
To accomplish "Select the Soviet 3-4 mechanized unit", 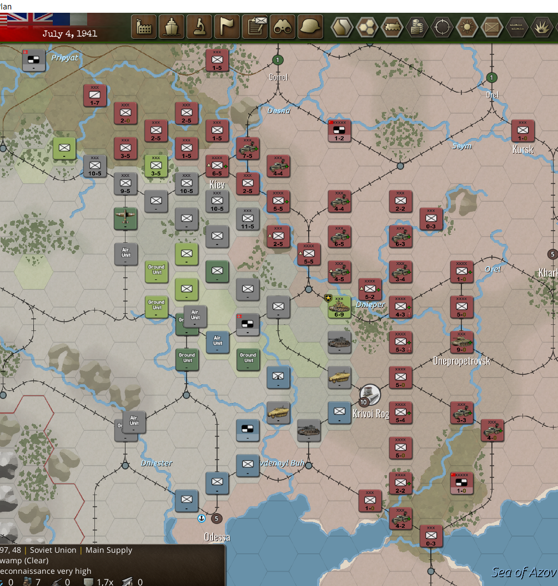I will (400, 272).
